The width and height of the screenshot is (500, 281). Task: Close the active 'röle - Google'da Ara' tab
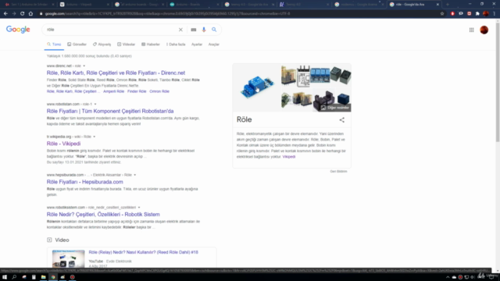[437, 5]
